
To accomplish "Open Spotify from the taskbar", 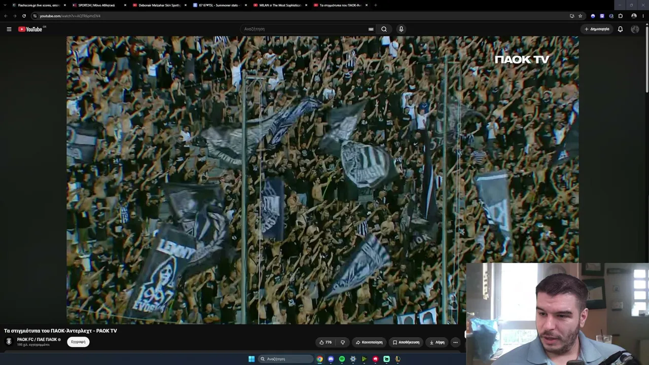I will click(x=342, y=359).
